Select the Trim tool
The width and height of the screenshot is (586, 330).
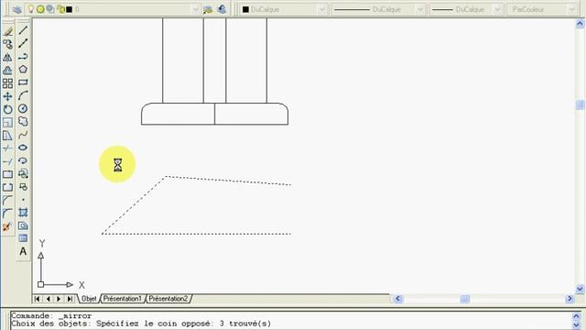tap(7, 148)
